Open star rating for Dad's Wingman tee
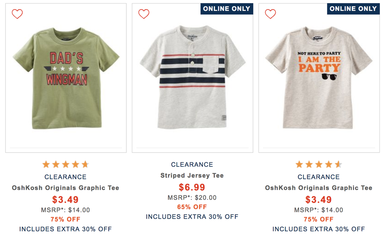 pyautogui.click(x=66, y=164)
